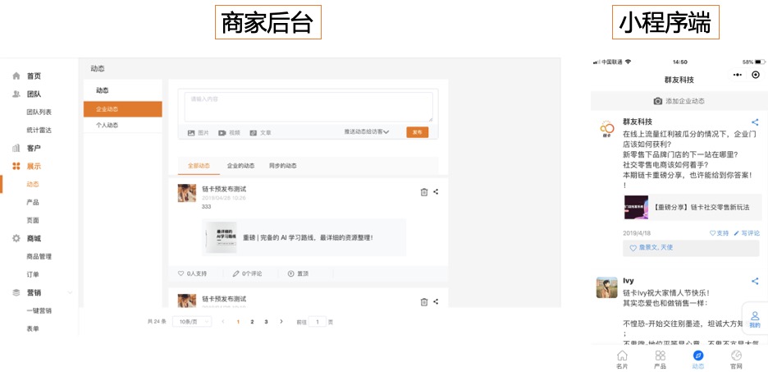Click the 视频 video upload icon
The image size is (768, 372).
click(223, 132)
